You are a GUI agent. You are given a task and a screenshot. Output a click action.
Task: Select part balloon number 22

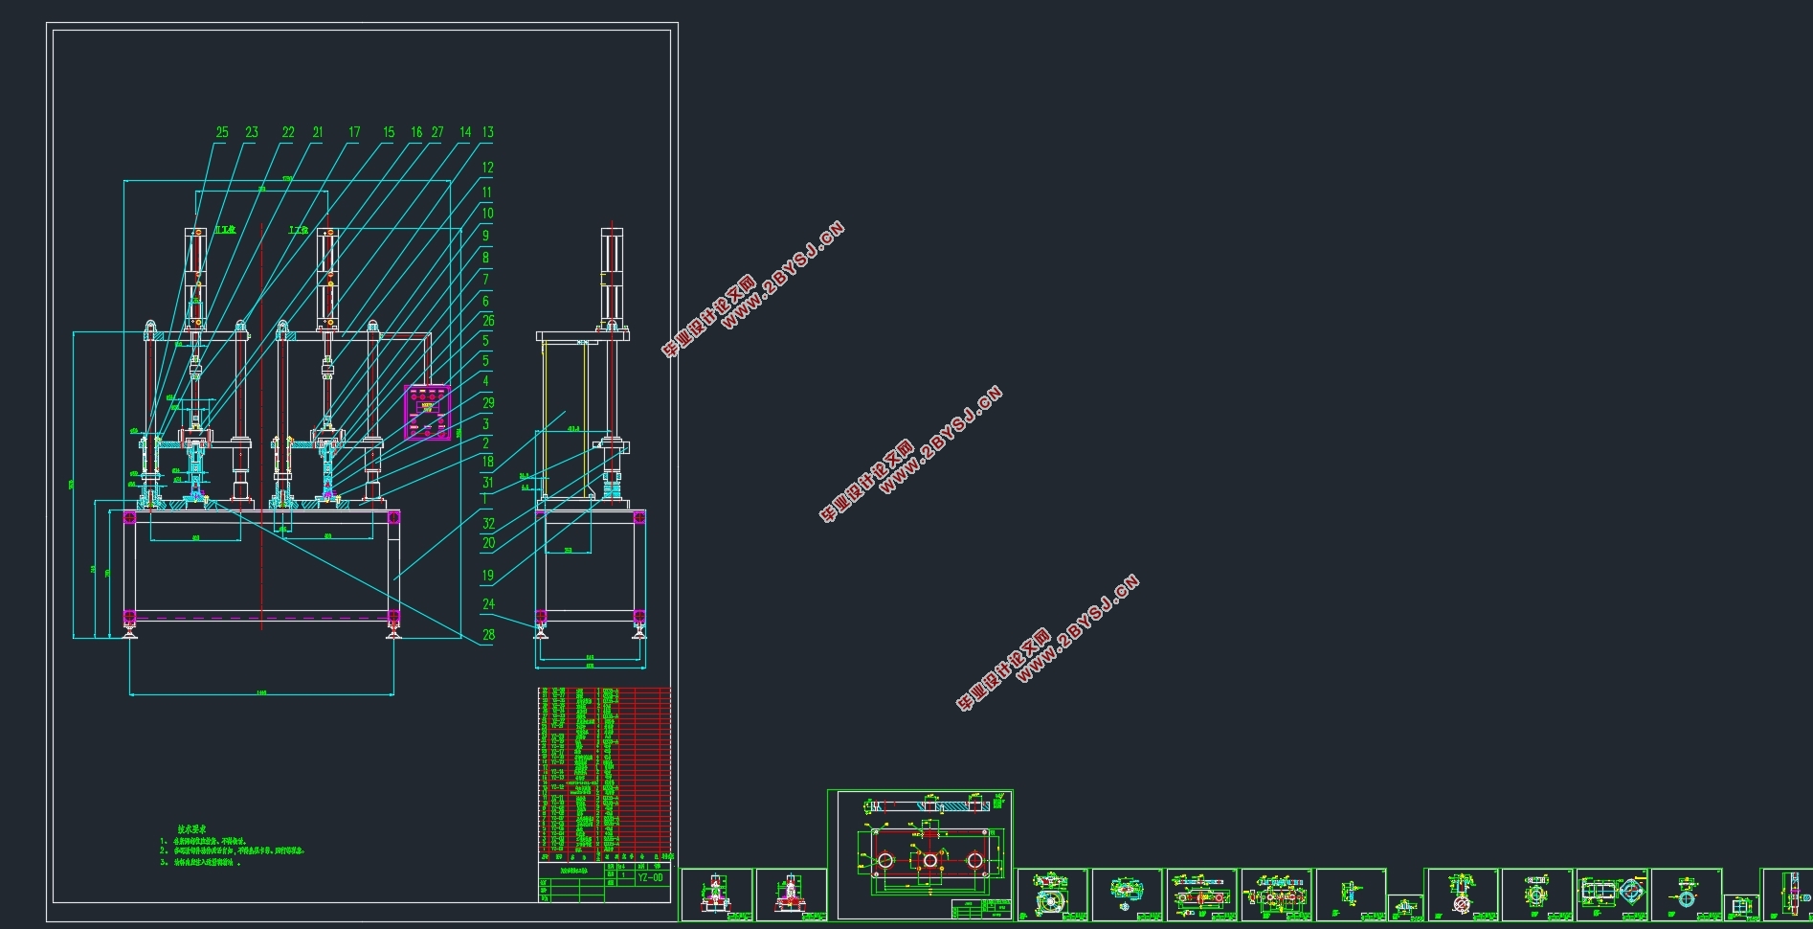288,132
